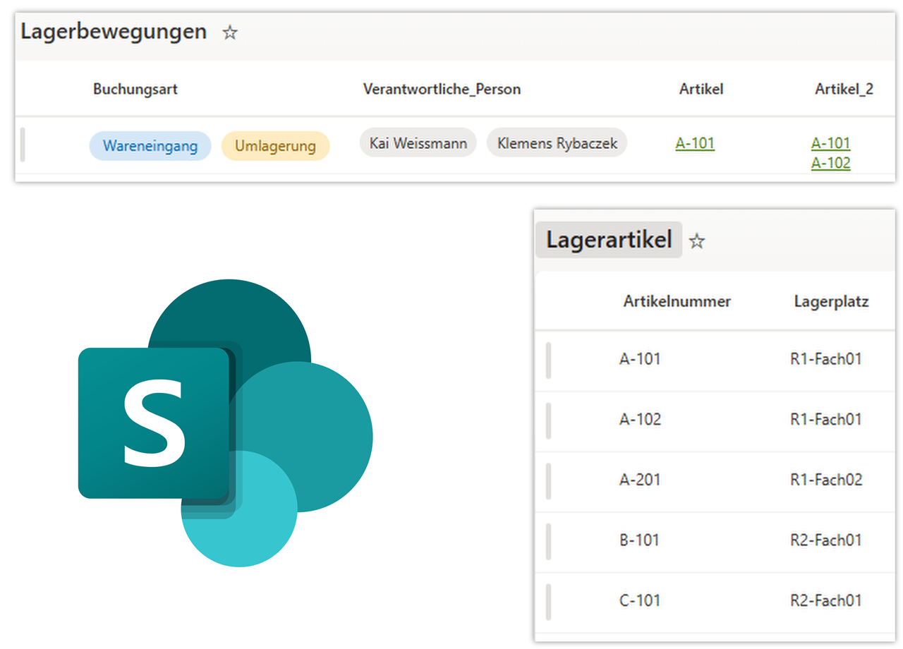Favorite the Lagerbewegungen list with the star
Viewport: 903px width, 649px height.
pyautogui.click(x=230, y=32)
